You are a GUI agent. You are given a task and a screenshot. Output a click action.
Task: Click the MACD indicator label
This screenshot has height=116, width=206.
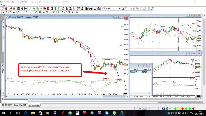pos(9,79)
